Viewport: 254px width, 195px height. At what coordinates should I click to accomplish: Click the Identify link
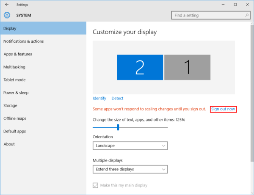coord(99,98)
